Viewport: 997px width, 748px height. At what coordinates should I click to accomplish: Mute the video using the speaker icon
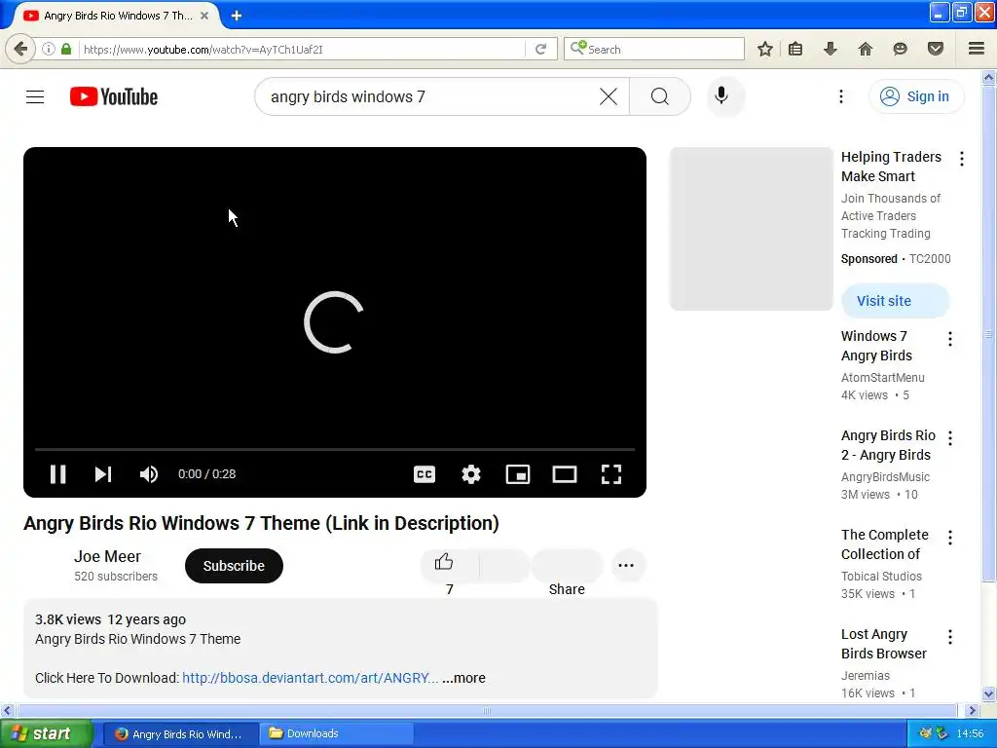coord(149,474)
